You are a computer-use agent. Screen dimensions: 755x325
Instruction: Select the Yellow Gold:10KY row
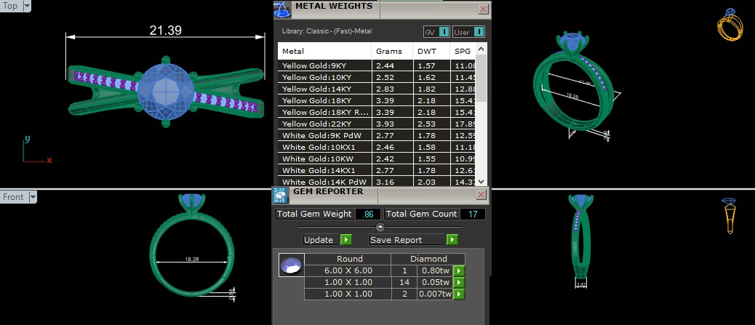click(x=377, y=78)
